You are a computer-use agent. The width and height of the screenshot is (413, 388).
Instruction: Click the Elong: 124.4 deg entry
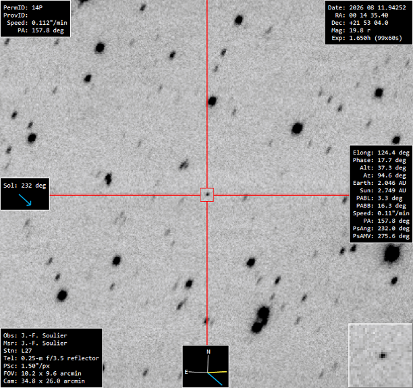381,153
